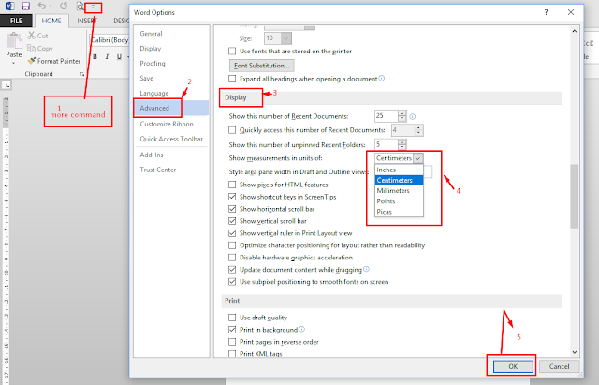Click the Paste clipboard icon
The height and width of the screenshot is (385, 599).
[14, 40]
